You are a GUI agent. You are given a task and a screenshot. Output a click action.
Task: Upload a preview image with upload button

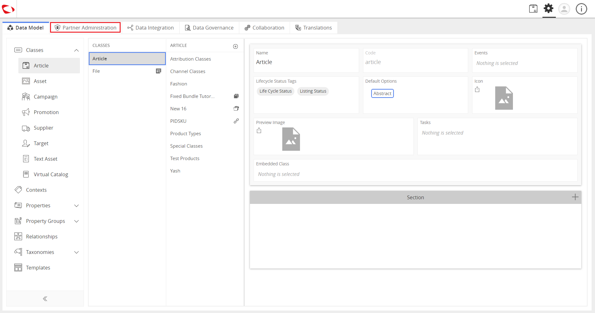click(x=259, y=131)
